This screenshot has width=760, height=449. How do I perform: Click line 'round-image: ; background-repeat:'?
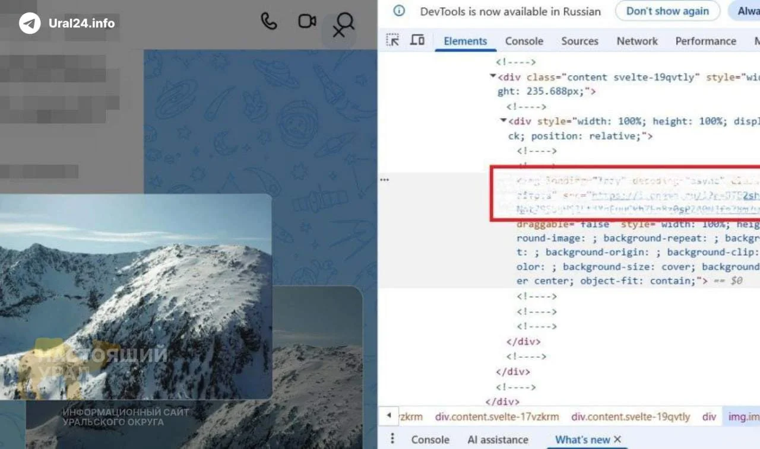point(638,238)
